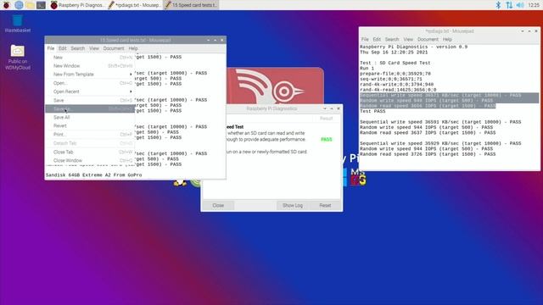Click Reset in Raspberry Pi Diagnostics
This screenshot has width=543, height=305.
pos(325,205)
